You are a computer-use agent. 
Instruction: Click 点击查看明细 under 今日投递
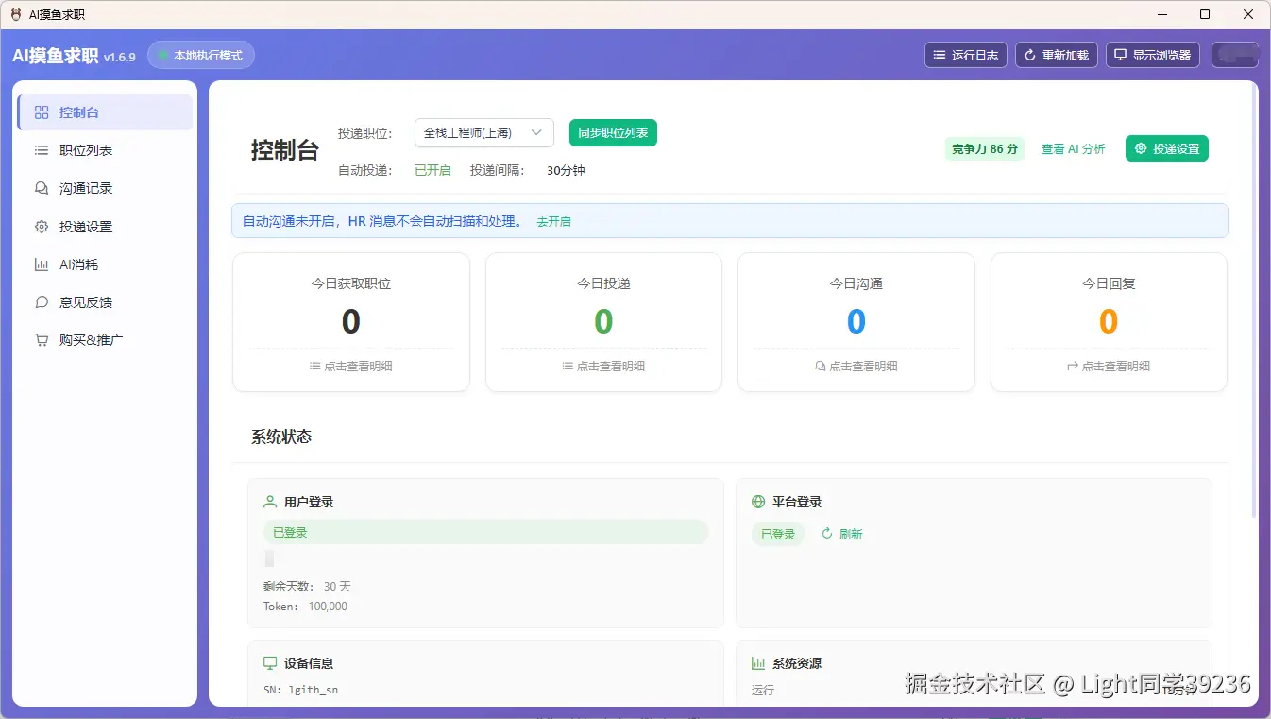(x=603, y=366)
